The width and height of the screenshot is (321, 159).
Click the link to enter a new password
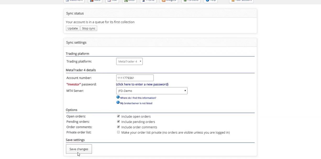142,84
